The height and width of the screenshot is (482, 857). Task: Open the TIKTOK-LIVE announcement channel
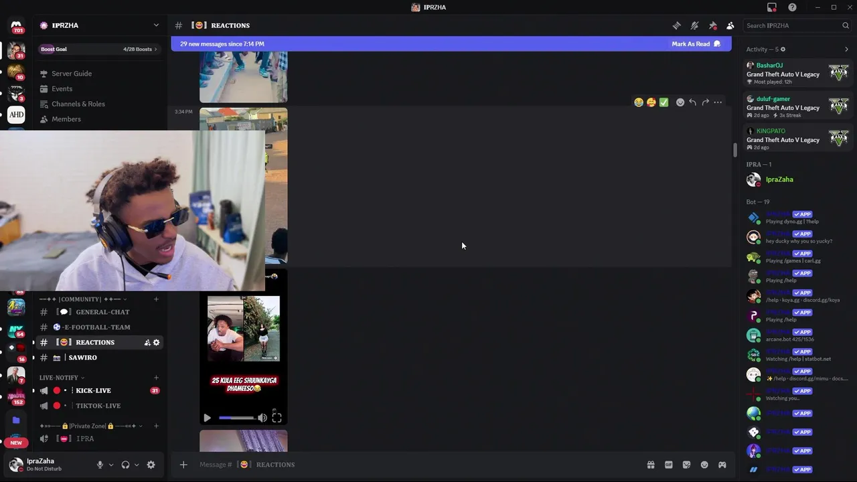click(99, 406)
